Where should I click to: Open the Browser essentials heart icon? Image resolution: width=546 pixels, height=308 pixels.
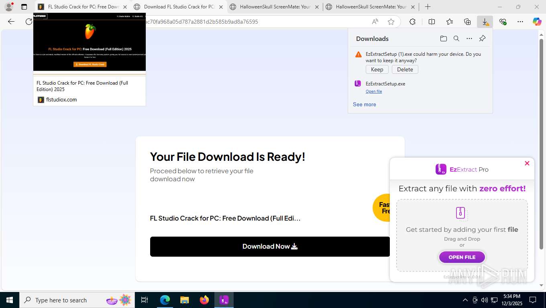point(503,22)
